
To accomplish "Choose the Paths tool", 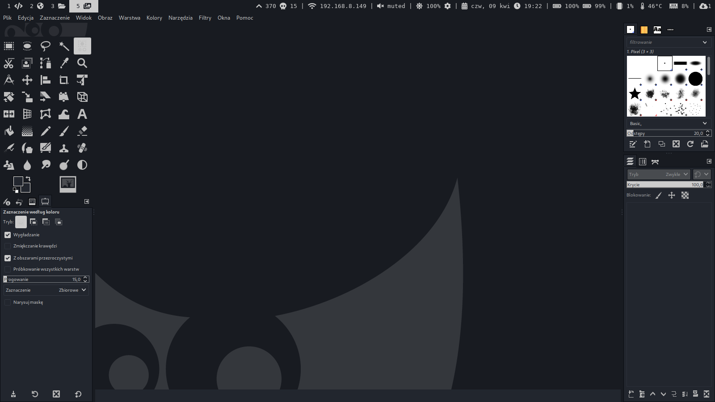I will tap(46, 63).
